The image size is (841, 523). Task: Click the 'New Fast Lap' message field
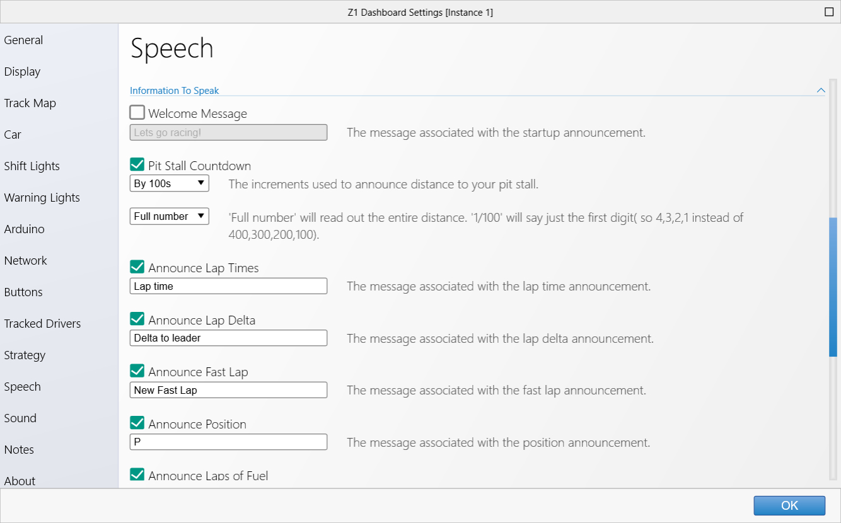pyautogui.click(x=228, y=390)
